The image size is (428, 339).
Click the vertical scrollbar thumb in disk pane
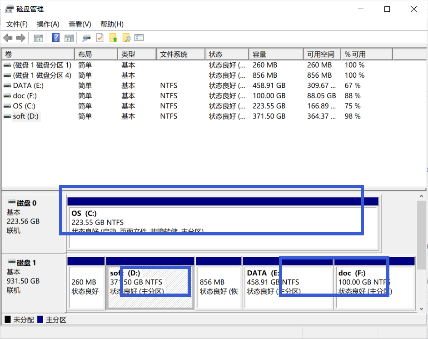pyautogui.click(x=422, y=235)
